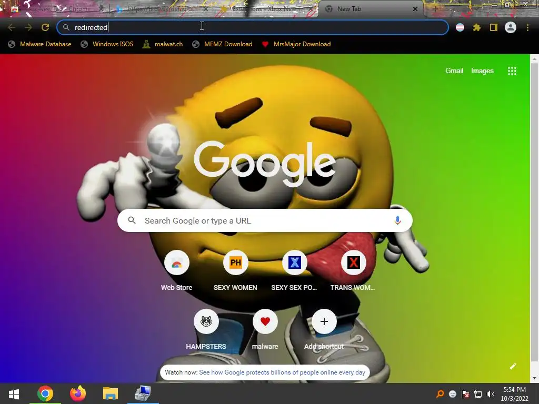Customize this page with the pencil icon
Image resolution: width=539 pixels, height=404 pixels.
coord(513,366)
